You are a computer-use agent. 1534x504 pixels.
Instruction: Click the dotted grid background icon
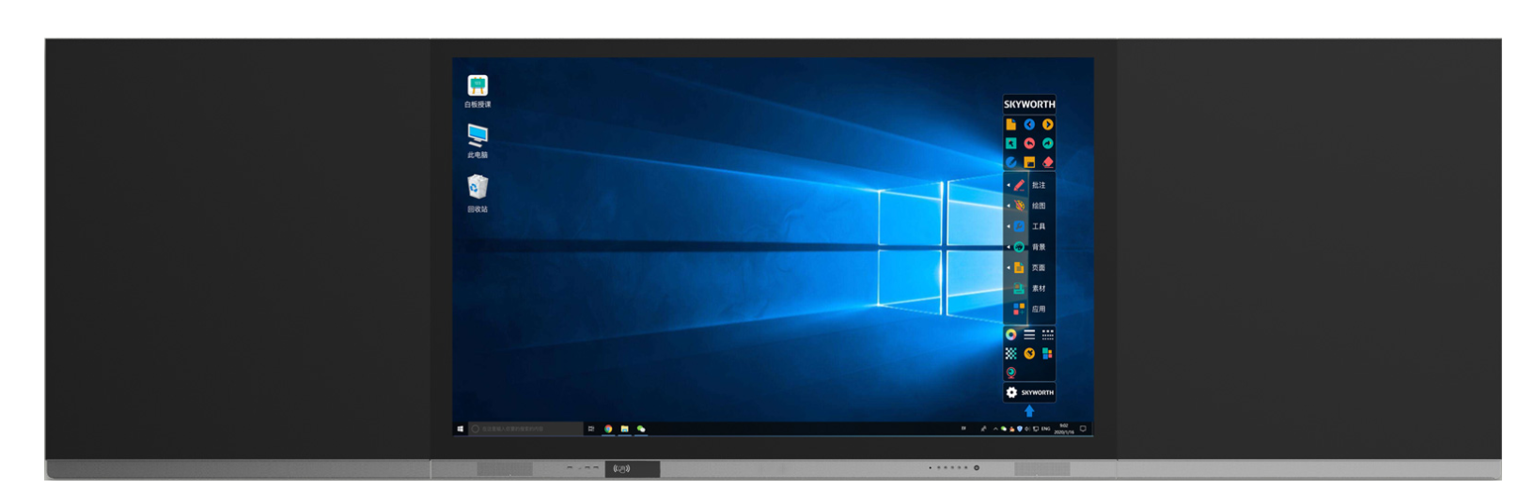(1047, 334)
